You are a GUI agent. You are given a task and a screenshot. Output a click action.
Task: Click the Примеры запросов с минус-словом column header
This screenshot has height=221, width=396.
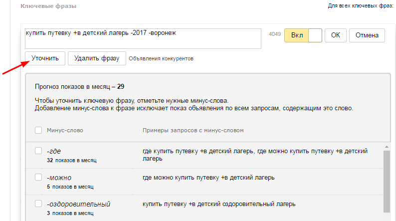(x=193, y=130)
